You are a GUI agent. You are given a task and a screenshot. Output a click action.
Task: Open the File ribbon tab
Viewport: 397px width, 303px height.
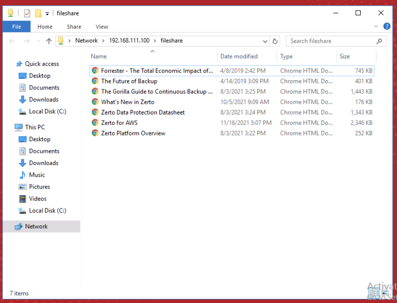(x=17, y=27)
